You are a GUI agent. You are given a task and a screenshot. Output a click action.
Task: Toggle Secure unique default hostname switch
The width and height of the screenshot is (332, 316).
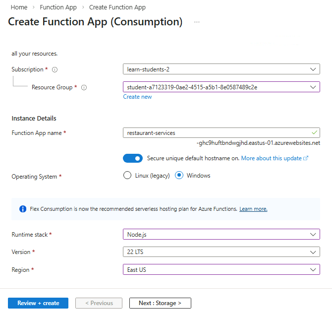click(x=132, y=158)
